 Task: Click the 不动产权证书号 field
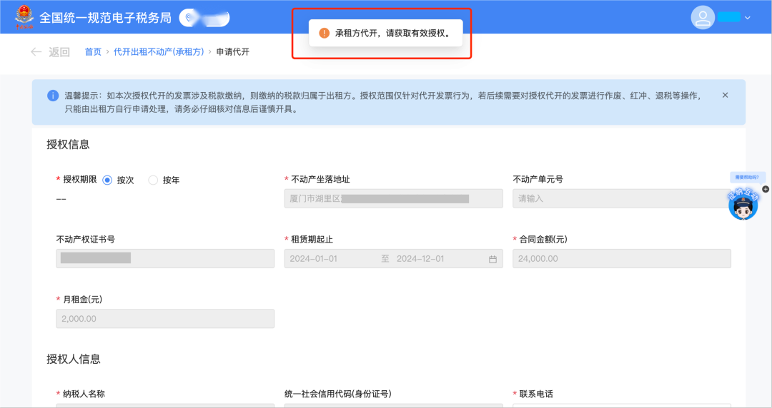165,258
